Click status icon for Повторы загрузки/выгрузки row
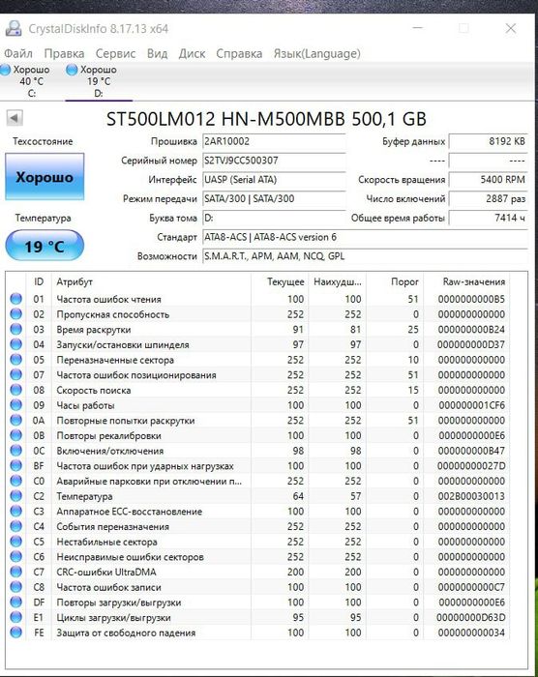The width and height of the screenshot is (538, 677). point(16,602)
